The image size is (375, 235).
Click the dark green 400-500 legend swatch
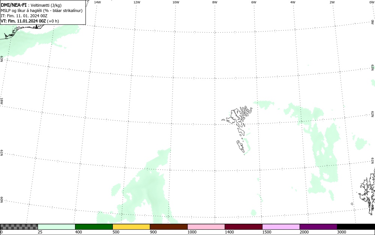(94, 227)
